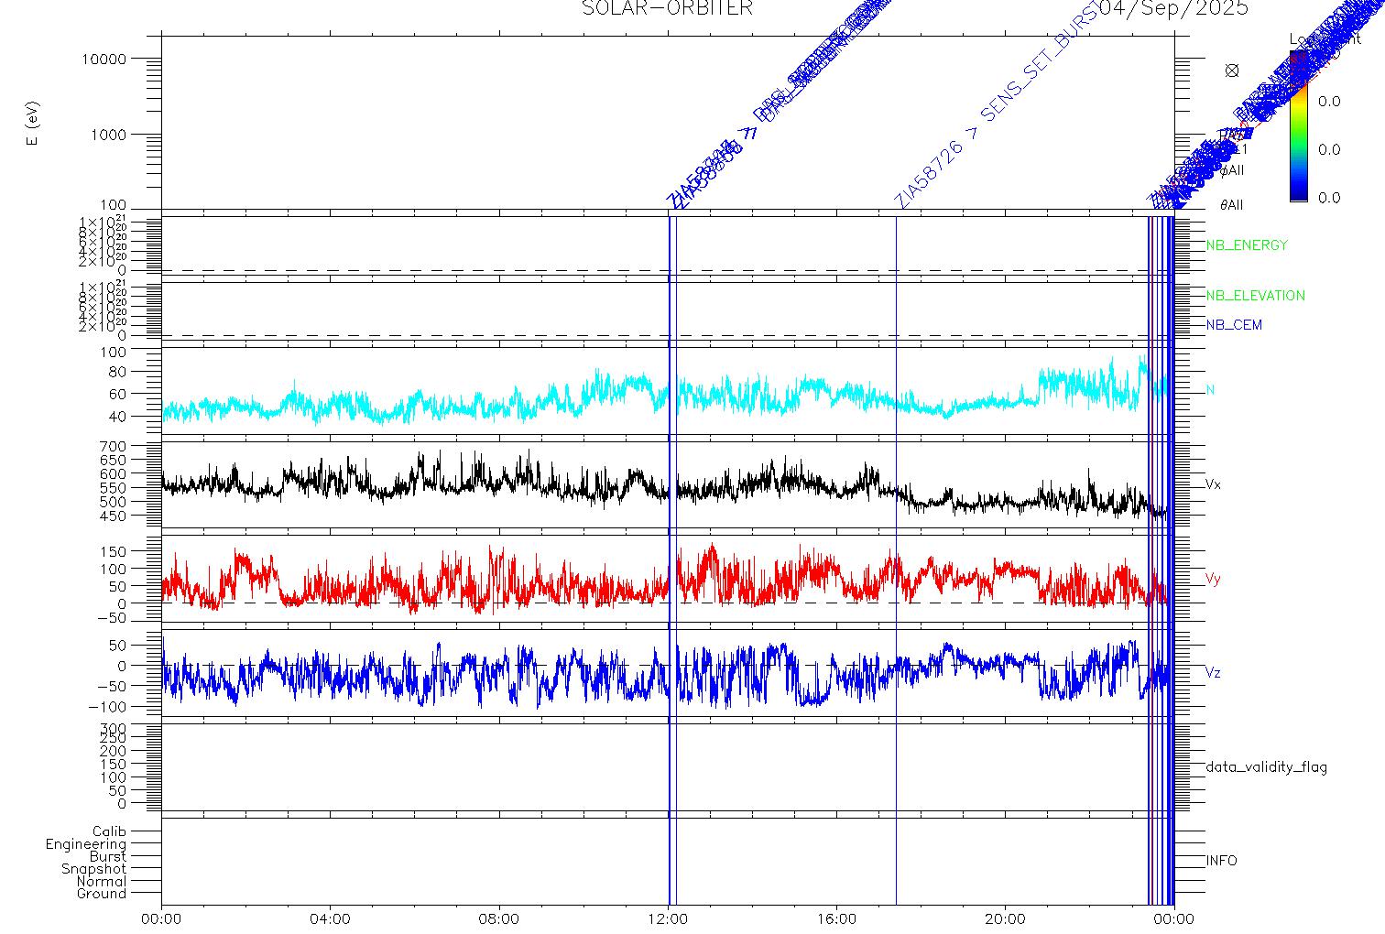Click the Vx panel label
The image size is (1385, 934).
tap(1213, 484)
